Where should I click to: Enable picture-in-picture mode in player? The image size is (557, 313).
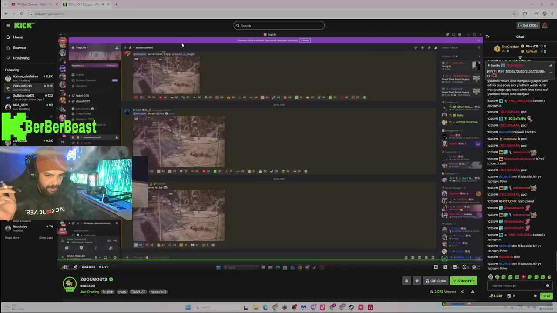pyautogui.click(x=436, y=267)
